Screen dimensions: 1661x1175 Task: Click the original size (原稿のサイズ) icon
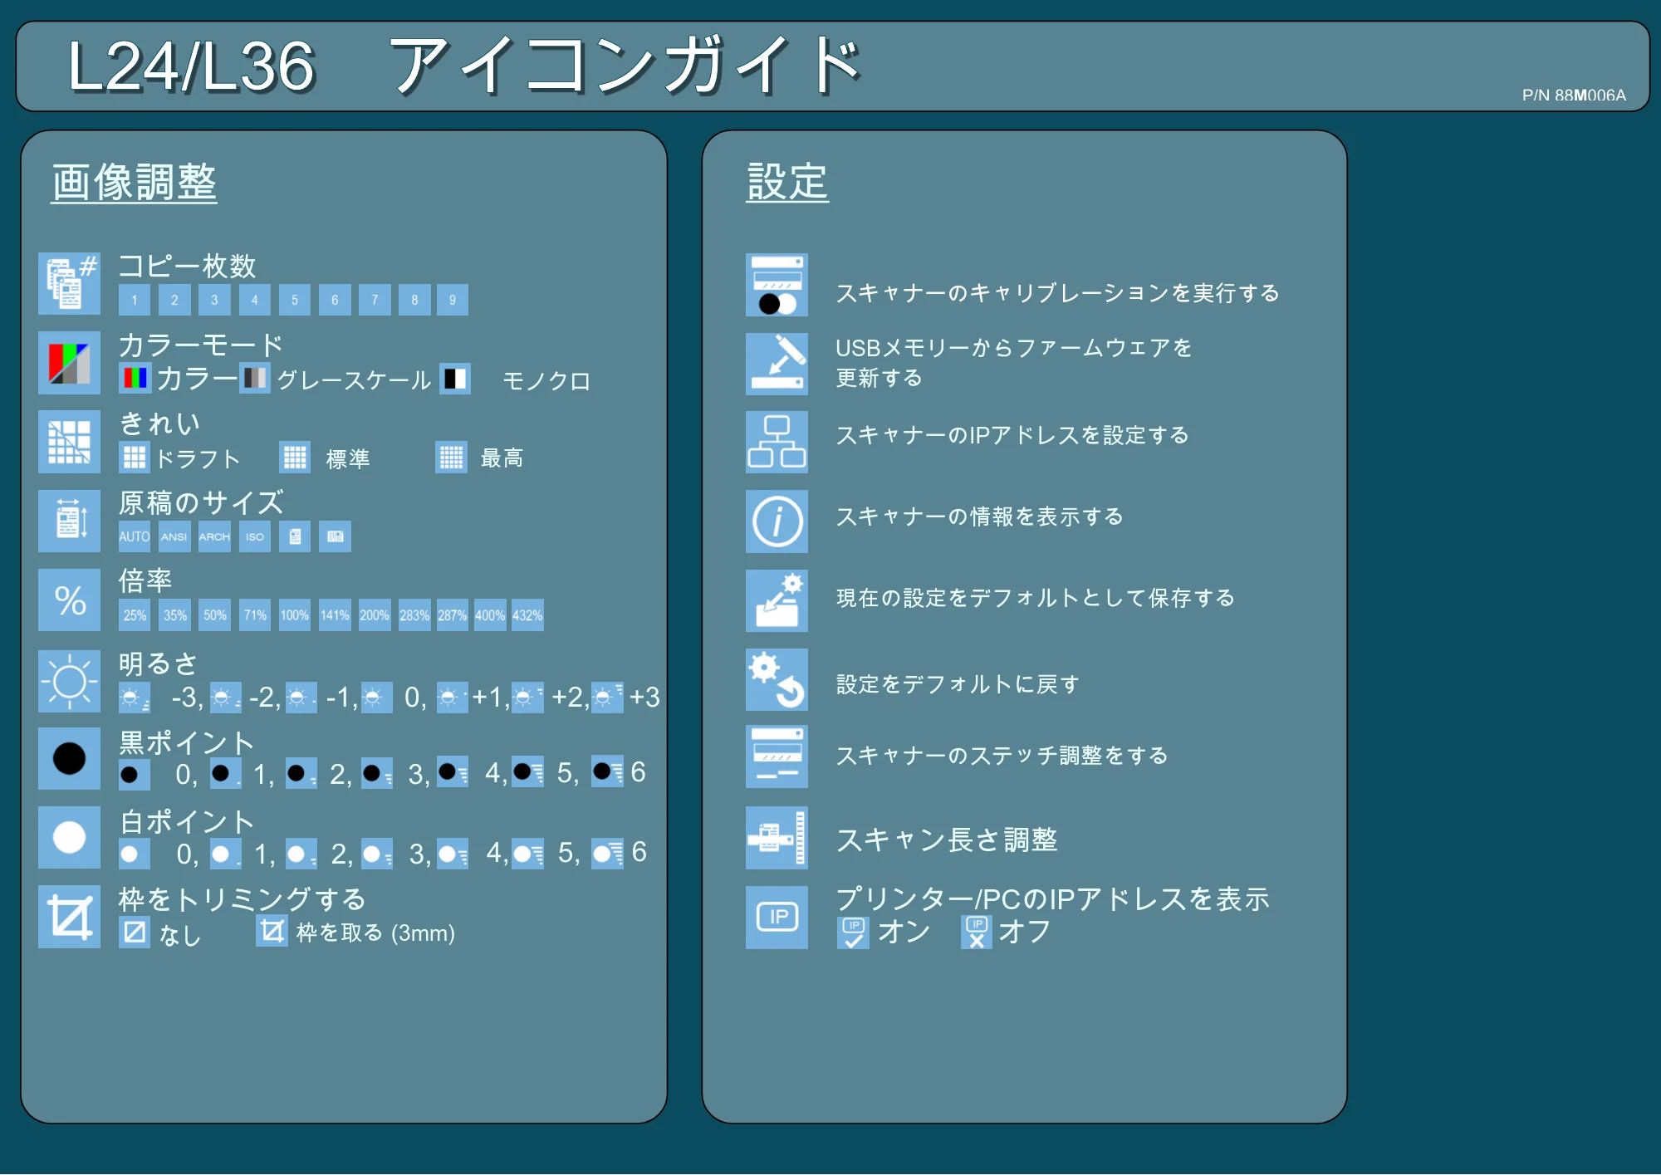click(69, 521)
